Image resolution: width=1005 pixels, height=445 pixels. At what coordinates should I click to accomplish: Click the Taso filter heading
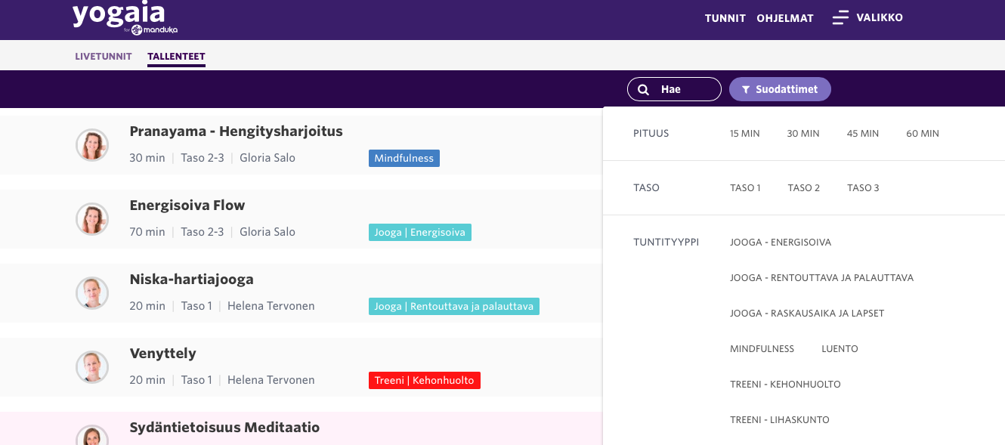[x=647, y=188]
